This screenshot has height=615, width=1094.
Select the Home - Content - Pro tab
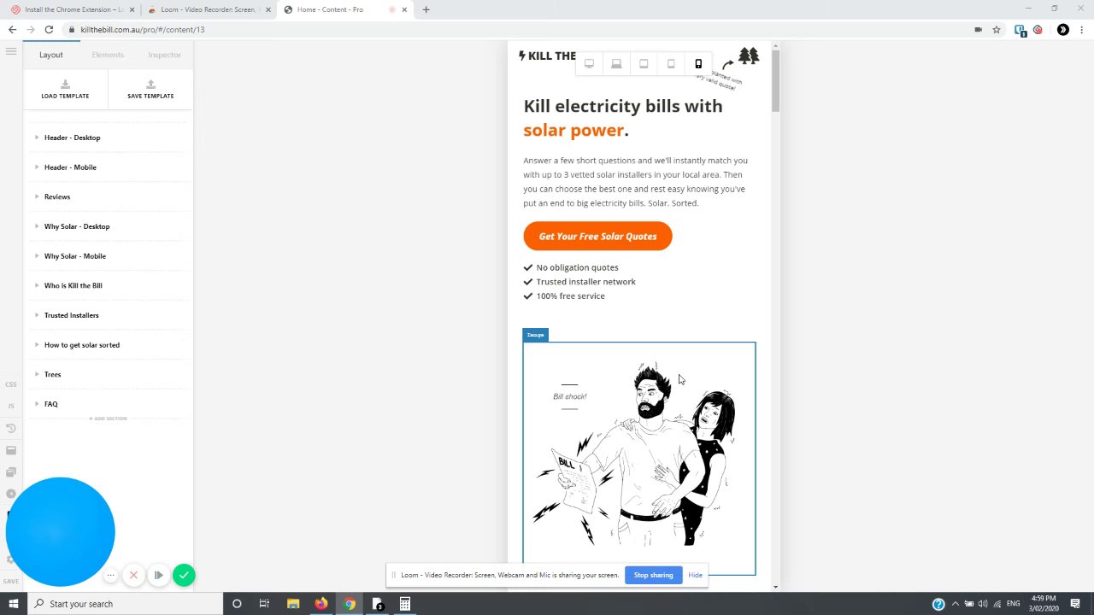click(345, 9)
